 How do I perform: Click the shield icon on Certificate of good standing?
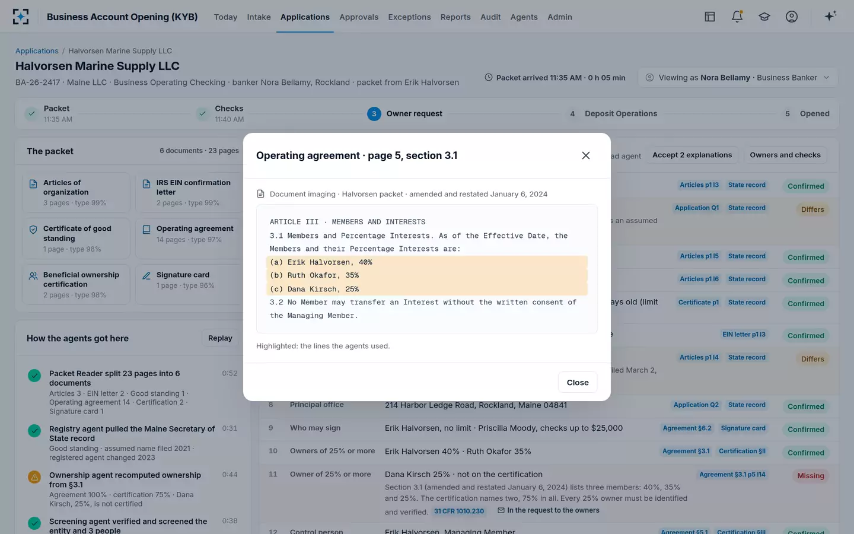point(33,229)
